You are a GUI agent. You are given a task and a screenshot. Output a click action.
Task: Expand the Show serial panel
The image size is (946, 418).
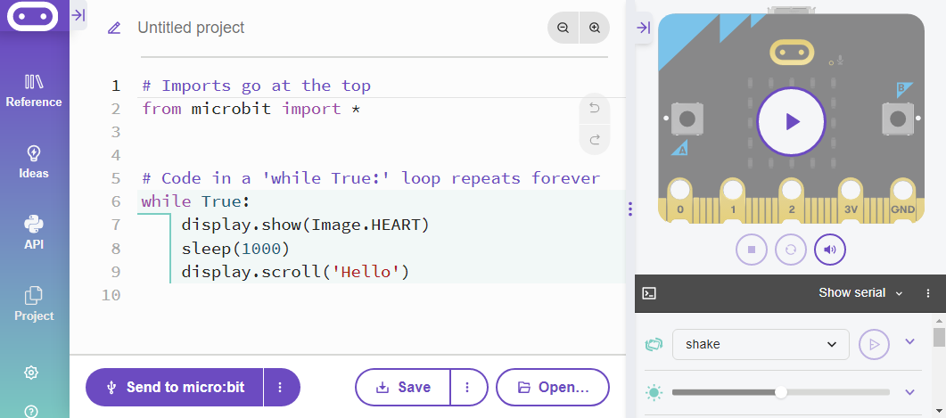(861, 293)
